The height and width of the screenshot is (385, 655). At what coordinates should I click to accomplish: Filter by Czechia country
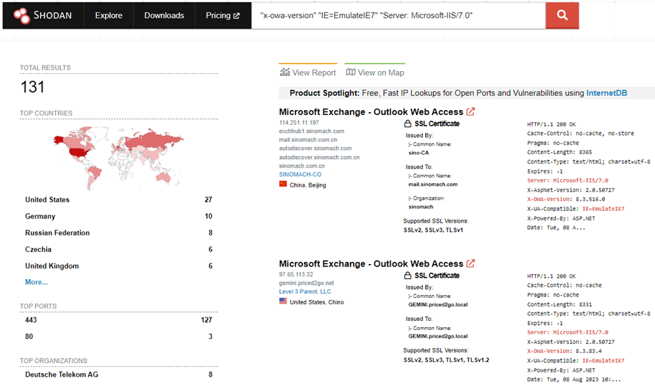118,249
